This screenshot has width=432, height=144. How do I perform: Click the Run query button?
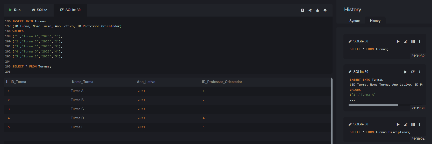[15, 10]
